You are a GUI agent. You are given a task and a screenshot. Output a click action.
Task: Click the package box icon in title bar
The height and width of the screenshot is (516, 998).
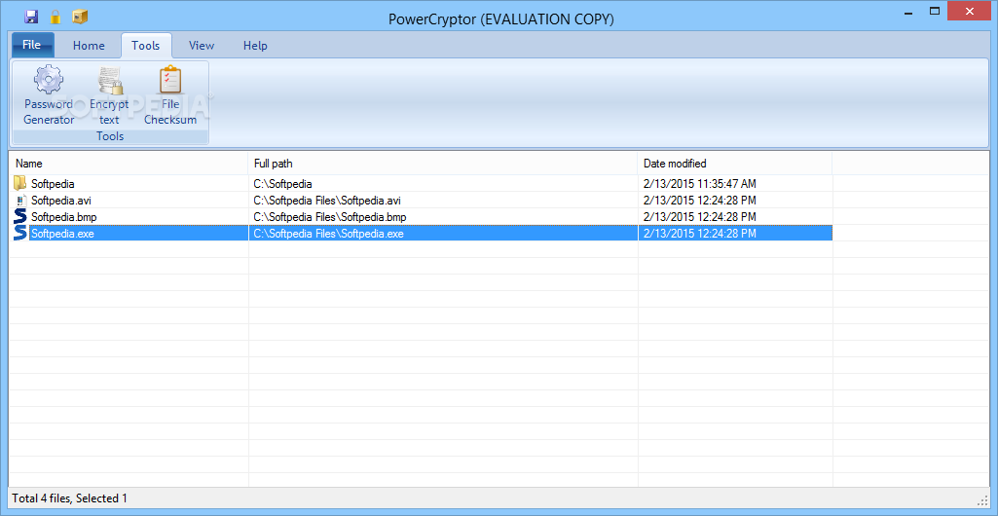coord(80,17)
